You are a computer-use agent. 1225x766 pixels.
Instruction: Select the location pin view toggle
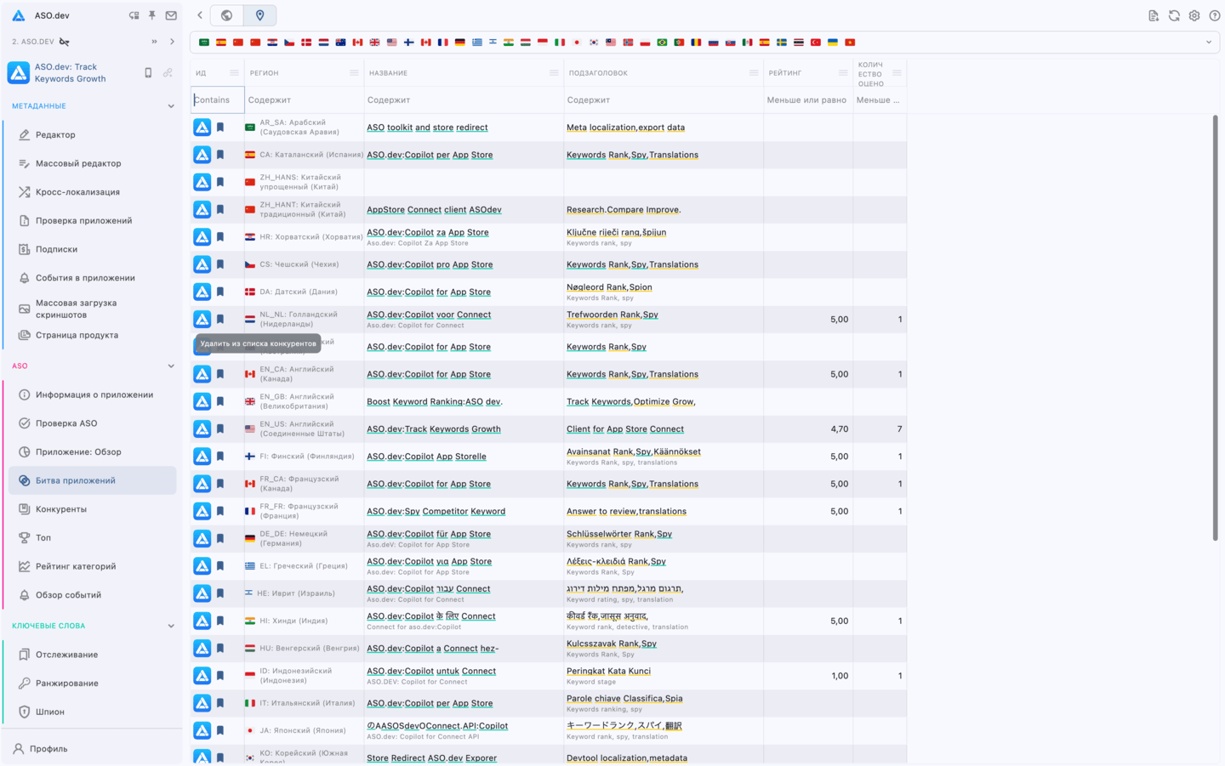259,15
